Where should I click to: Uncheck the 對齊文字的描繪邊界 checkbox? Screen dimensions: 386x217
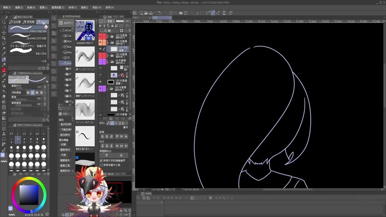[x=101, y=161]
